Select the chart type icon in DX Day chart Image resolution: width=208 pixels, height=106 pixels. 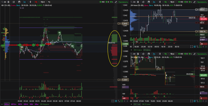coord(154,2)
